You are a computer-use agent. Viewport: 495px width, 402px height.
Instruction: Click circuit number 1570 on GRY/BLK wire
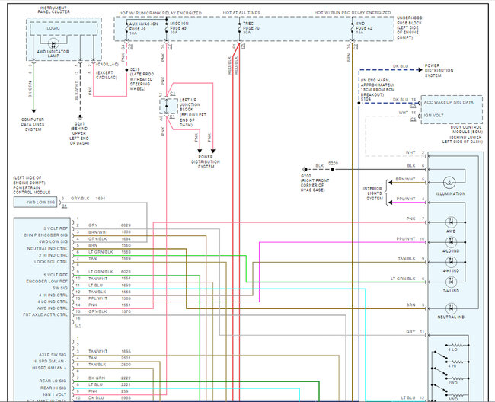click(126, 311)
